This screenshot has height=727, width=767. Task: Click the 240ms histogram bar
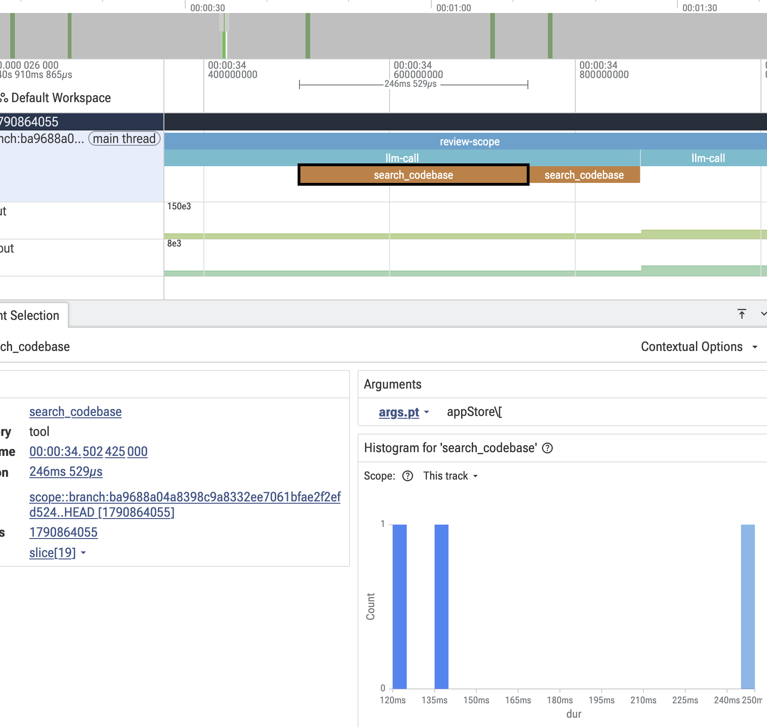(x=748, y=606)
